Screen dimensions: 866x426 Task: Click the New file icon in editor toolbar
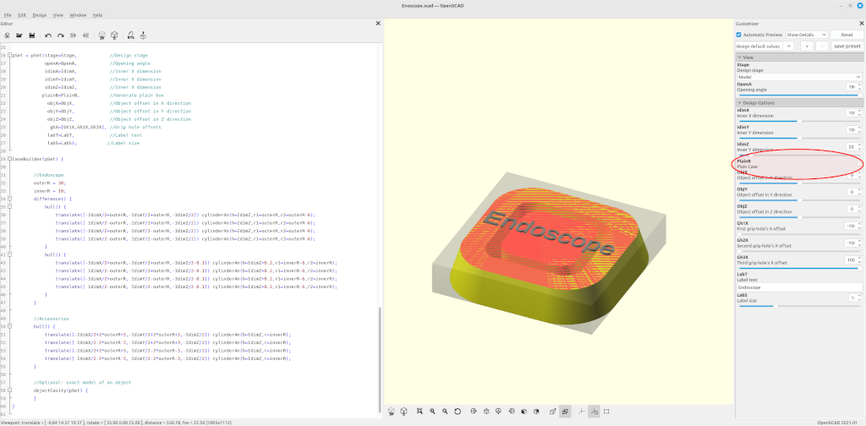(x=7, y=35)
